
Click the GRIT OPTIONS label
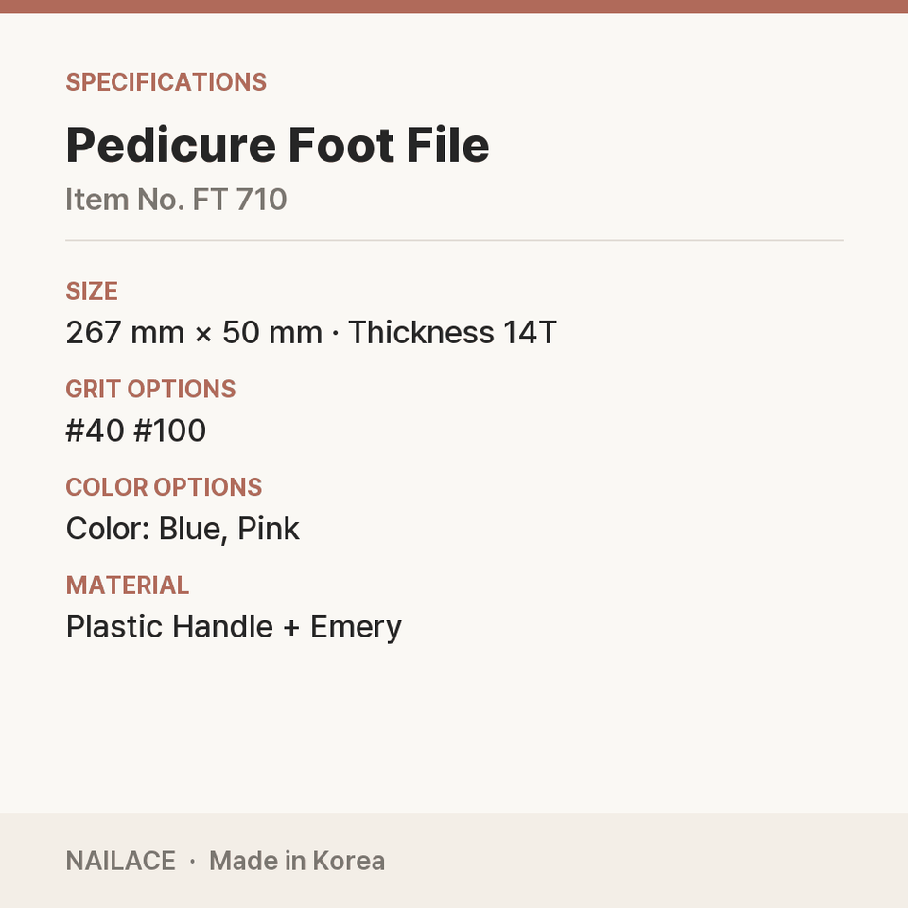point(150,389)
